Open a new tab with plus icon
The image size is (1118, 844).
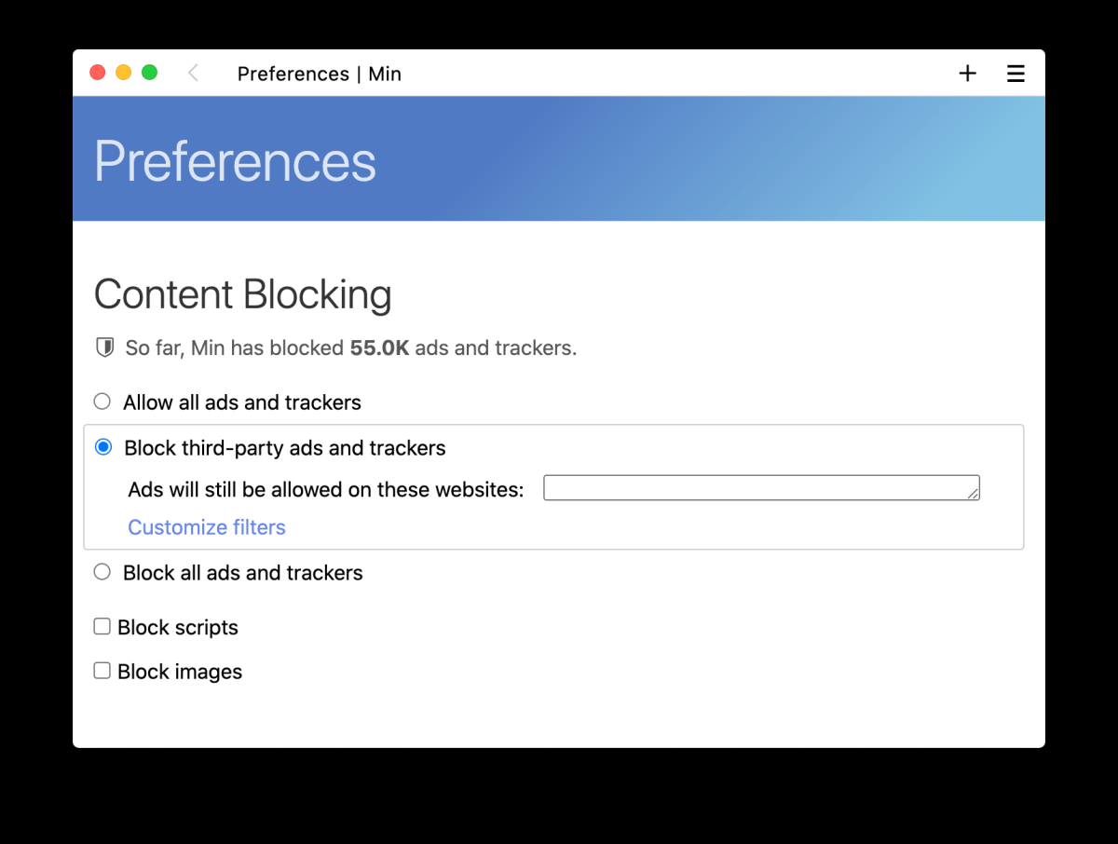click(968, 74)
